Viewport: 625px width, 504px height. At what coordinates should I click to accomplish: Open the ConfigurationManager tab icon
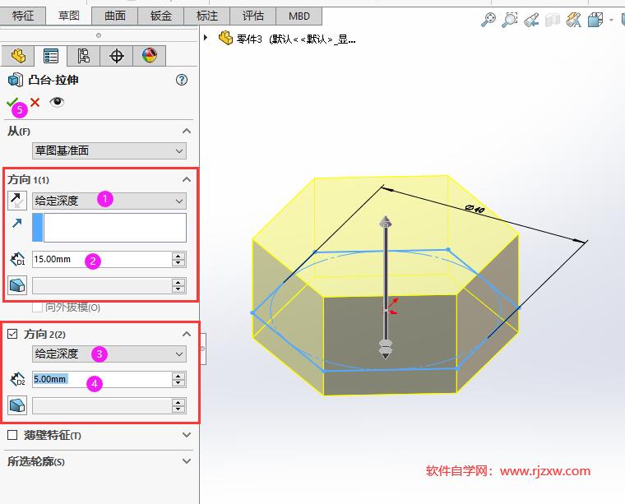(83, 56)
